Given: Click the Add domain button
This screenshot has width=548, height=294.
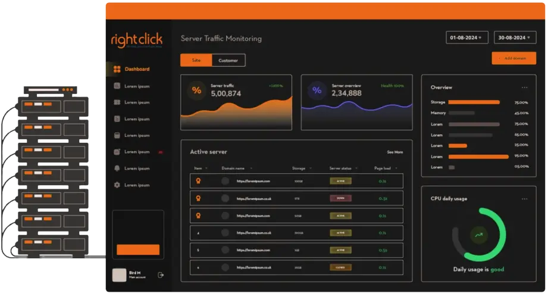Looking at the screenshot, I should pyautogui.click(x=513, y=58).
